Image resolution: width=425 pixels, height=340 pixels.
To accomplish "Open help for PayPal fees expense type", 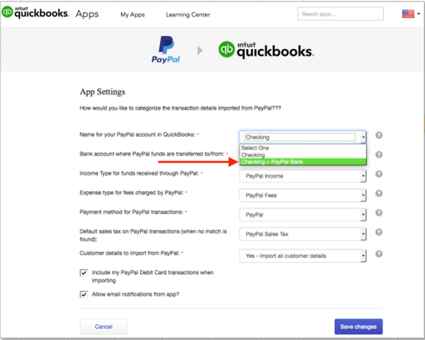I will pos(378,194).
